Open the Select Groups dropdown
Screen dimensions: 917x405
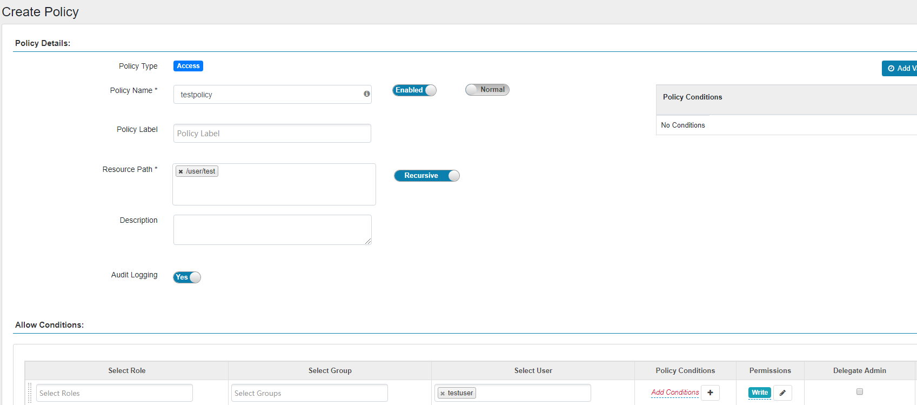tap(309, 393)
